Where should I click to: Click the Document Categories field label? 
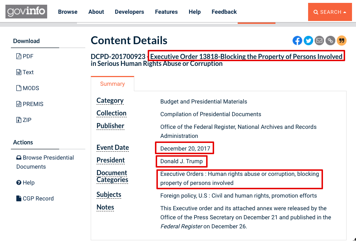tap(112, 176)
